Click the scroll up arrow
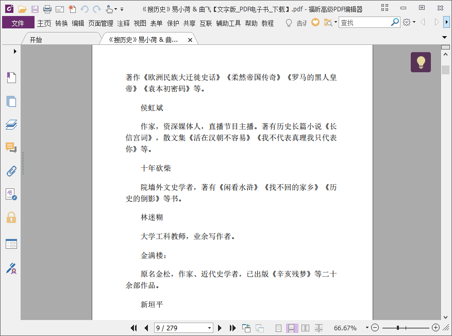452x336 pixels. click(445, 54)
